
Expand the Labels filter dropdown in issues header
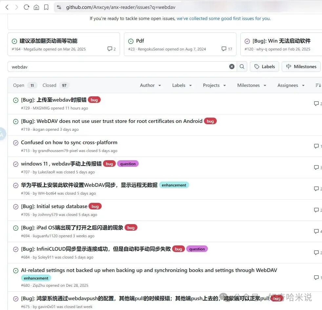click(182, 85)
